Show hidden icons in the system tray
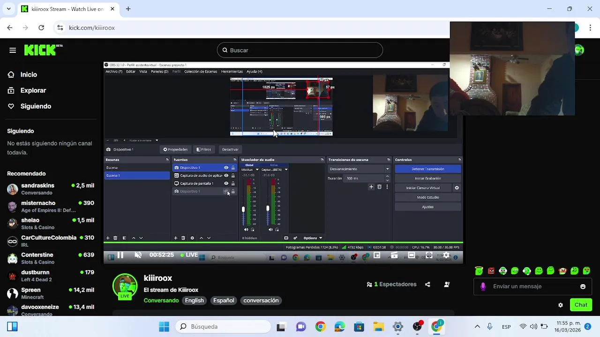 477,327
